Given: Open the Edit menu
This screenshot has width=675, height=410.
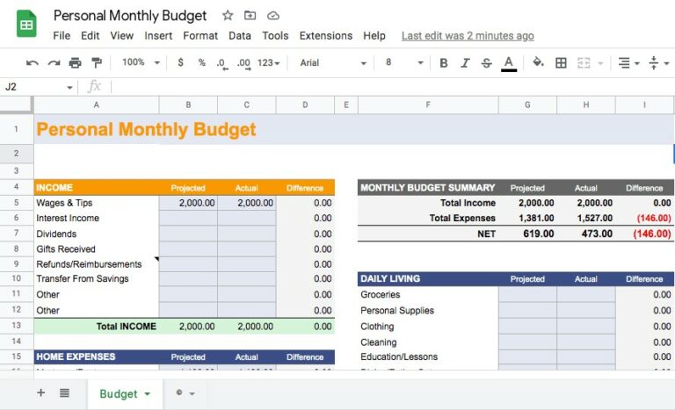Looking at the screenshot, I should [90, 36].
